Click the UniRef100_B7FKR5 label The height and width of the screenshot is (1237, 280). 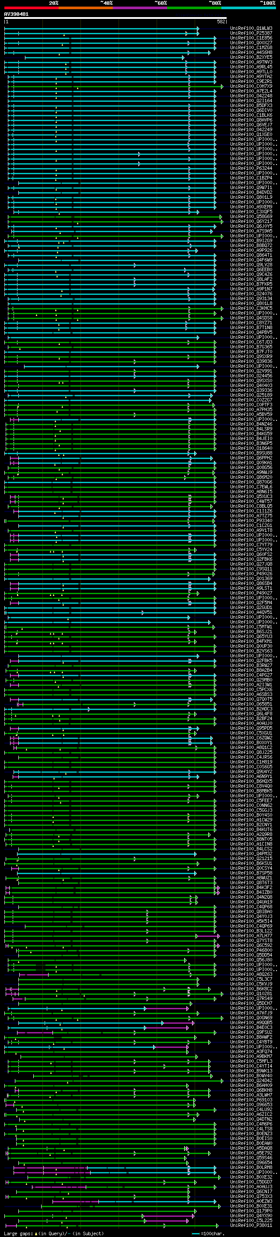[251, 284]
